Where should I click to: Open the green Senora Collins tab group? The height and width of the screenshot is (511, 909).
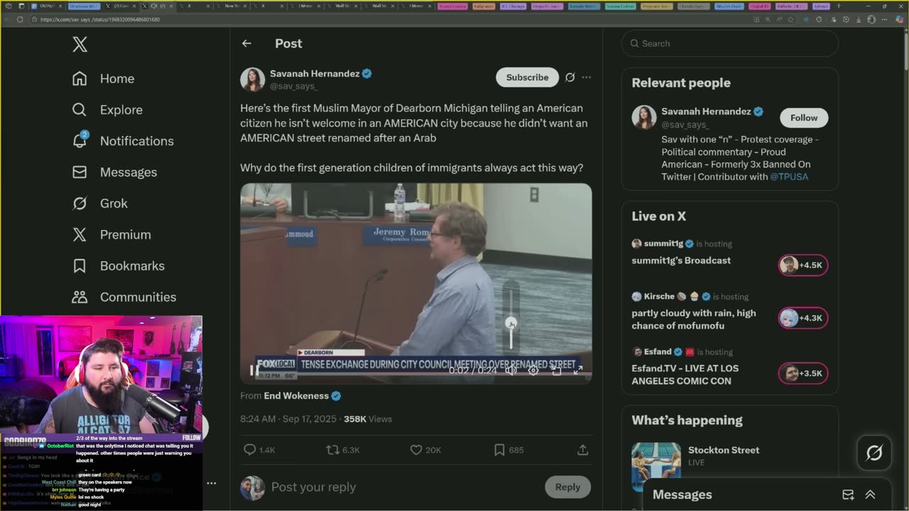tap(619, 6)
